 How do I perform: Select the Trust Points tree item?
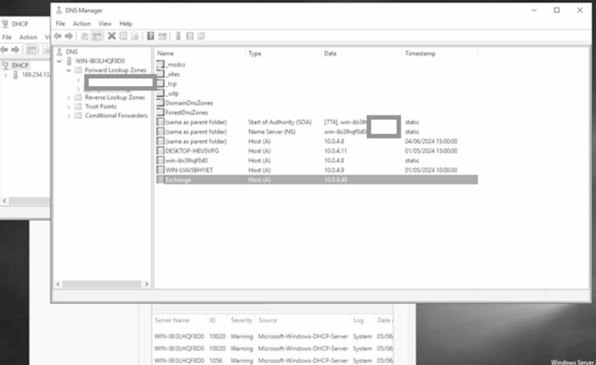(100, 106)
